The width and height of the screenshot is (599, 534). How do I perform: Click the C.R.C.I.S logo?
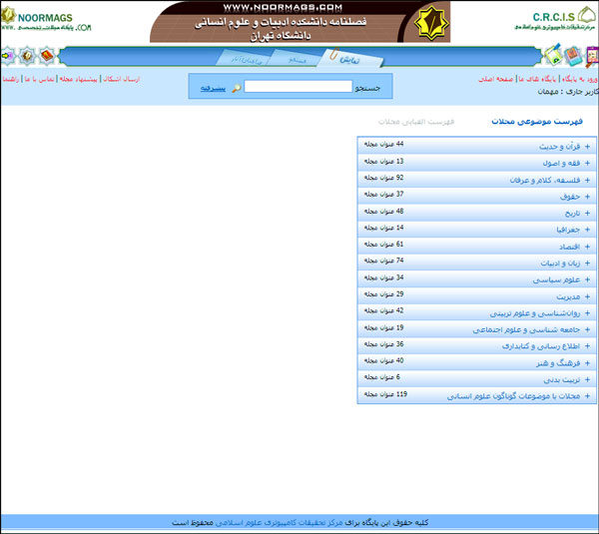555,18
